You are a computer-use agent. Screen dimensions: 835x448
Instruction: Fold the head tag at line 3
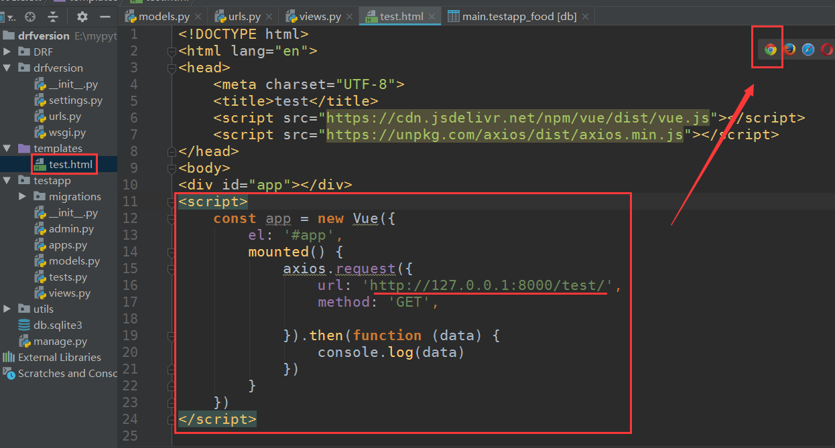(x=172, y=68)
